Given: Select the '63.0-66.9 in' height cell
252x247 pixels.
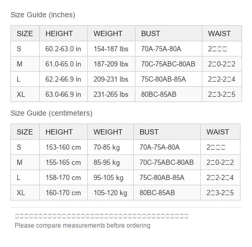Looking at the screenshot, I should click(63, 94).
